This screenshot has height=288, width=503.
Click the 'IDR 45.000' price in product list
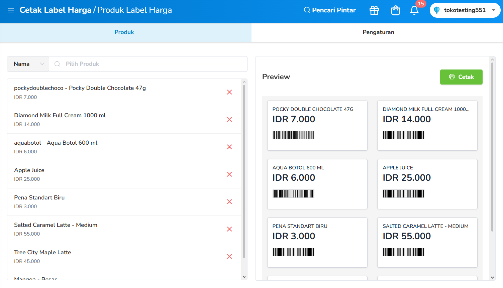click(x=27, y=261)
